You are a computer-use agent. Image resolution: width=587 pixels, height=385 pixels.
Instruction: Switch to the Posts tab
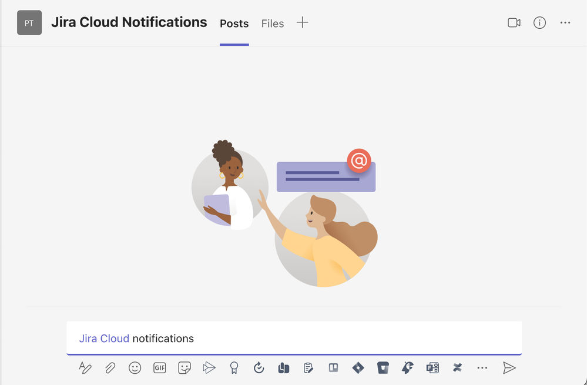(234, 24)
